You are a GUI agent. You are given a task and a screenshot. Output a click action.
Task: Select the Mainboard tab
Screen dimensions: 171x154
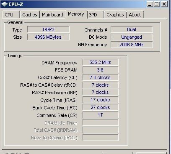click(52, 15)
